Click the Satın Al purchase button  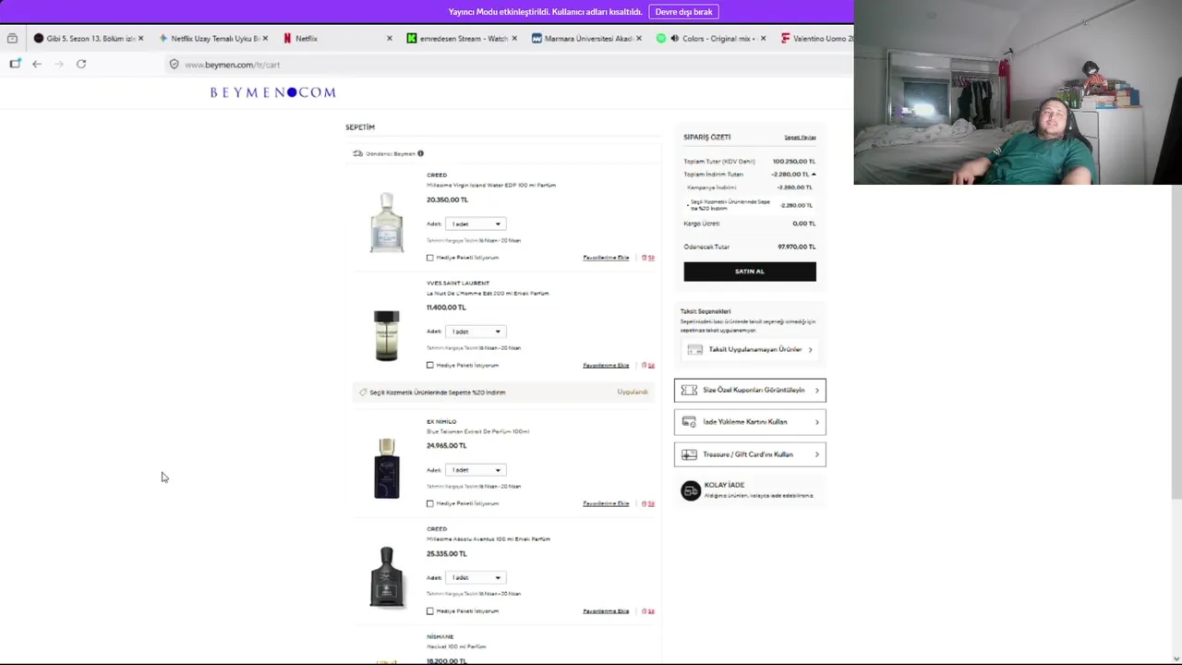[750, 272]
